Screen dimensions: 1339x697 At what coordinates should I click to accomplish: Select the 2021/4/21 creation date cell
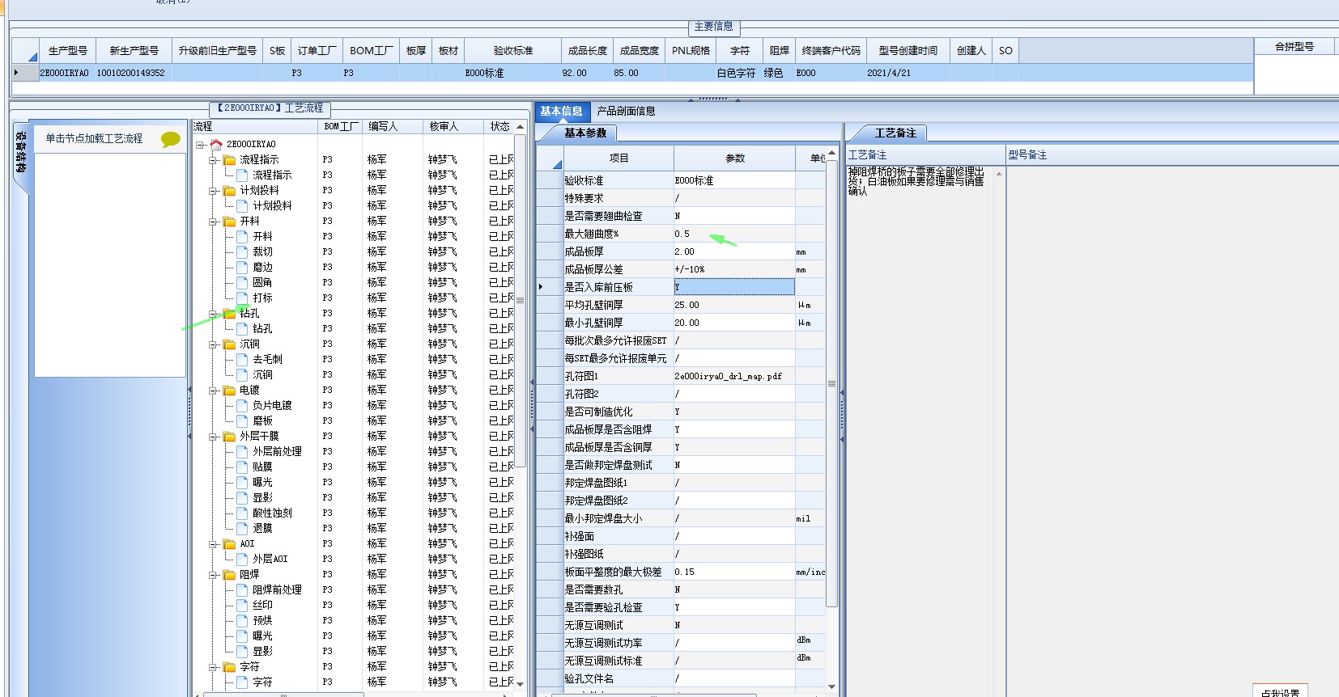(x=908, y=73)
